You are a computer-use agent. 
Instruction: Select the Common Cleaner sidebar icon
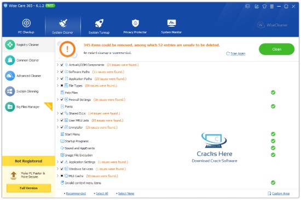tap(10, 60)
